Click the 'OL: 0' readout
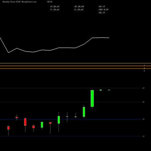151x151 pixels. point(102,13)
